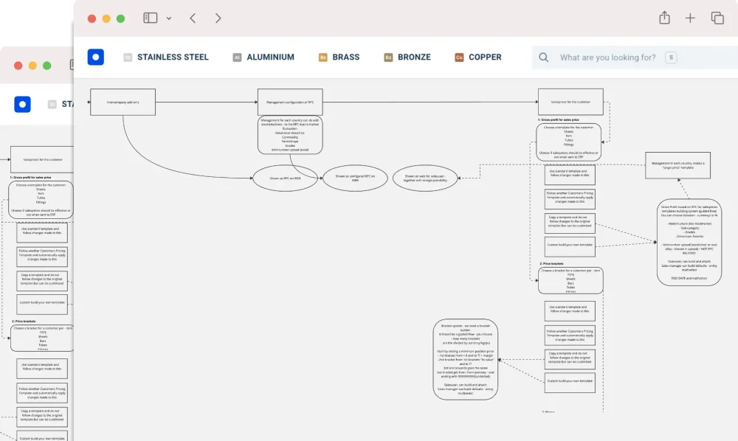Click the back navigation arrow
Screen dimensions: 738x441
click(x=193, y=17)
